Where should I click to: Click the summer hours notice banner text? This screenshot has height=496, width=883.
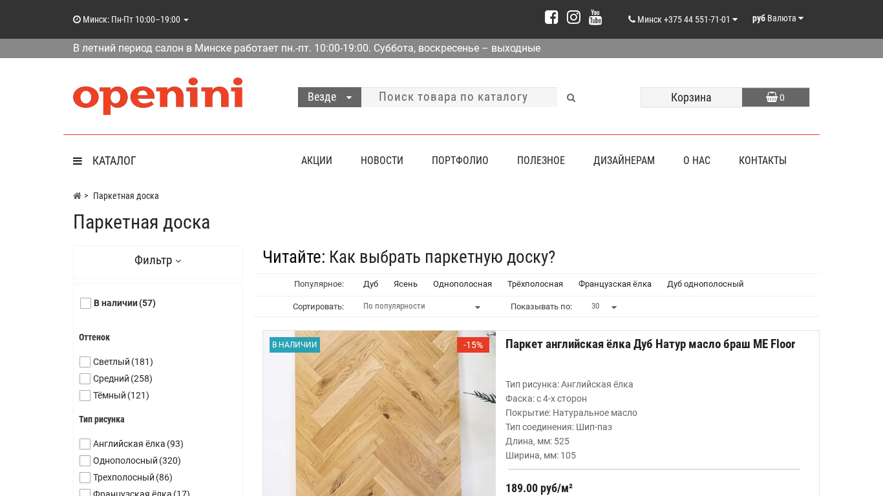click(306, 48)
